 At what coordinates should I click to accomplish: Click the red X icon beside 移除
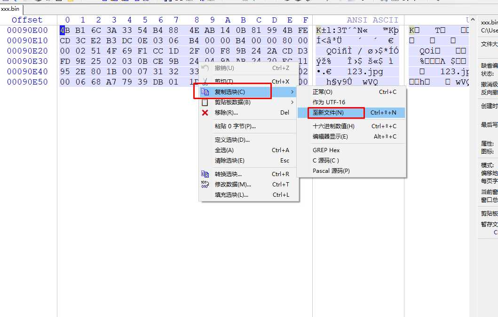[x=205, y=113]
